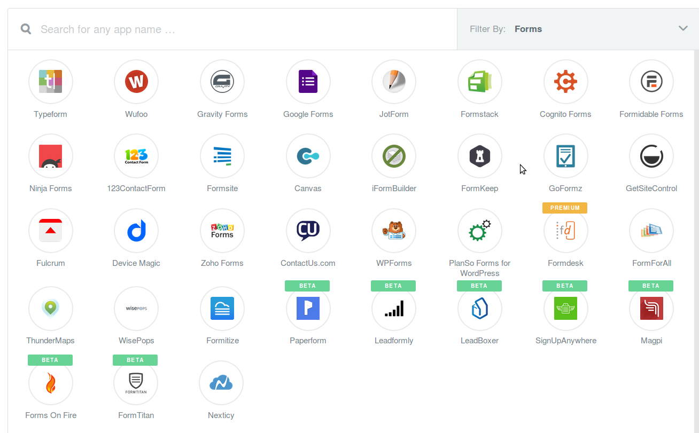Click the WisePops name label
The image size is (699, 433).
(x=136, y=341)
